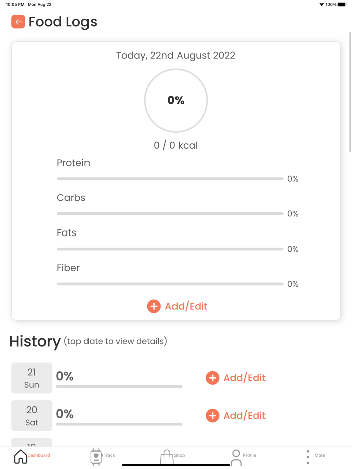Tap Add/Edit text for Sun 21
The height and width of the screenshot is (469, 352).
pyautogui.click(x=244, y=378)
